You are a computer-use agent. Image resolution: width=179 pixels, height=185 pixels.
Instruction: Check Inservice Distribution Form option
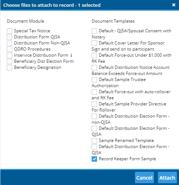click(9, 55)
